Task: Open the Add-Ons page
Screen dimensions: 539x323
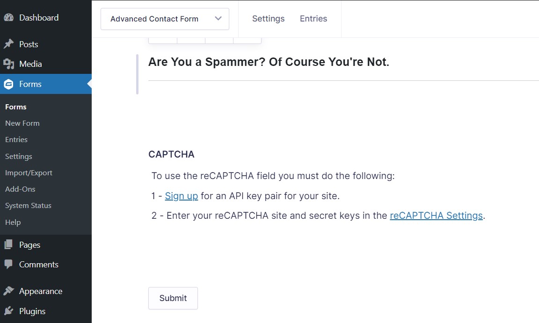Action: coord(20,189)
